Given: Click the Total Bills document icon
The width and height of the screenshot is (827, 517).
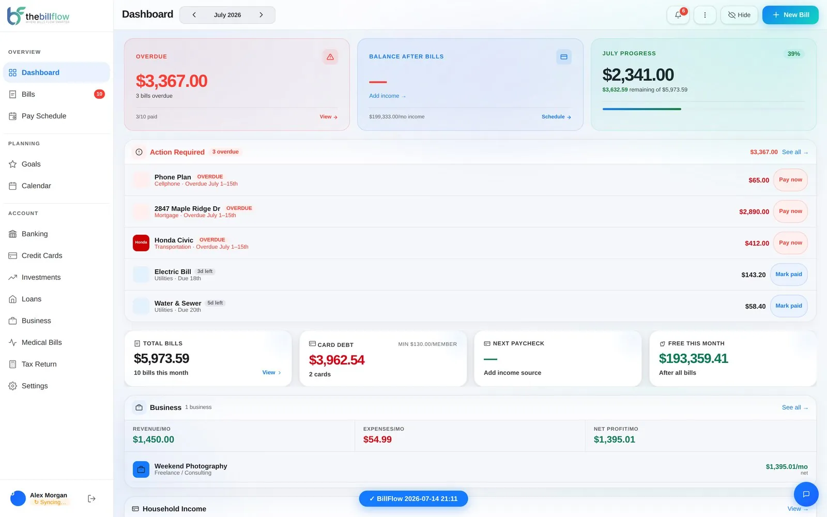Looking at the screenshot, I should [137, 343].
